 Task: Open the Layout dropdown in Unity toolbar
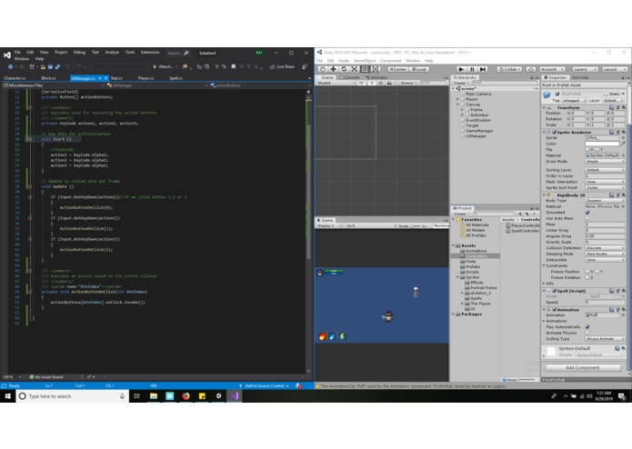click(615, 69)
